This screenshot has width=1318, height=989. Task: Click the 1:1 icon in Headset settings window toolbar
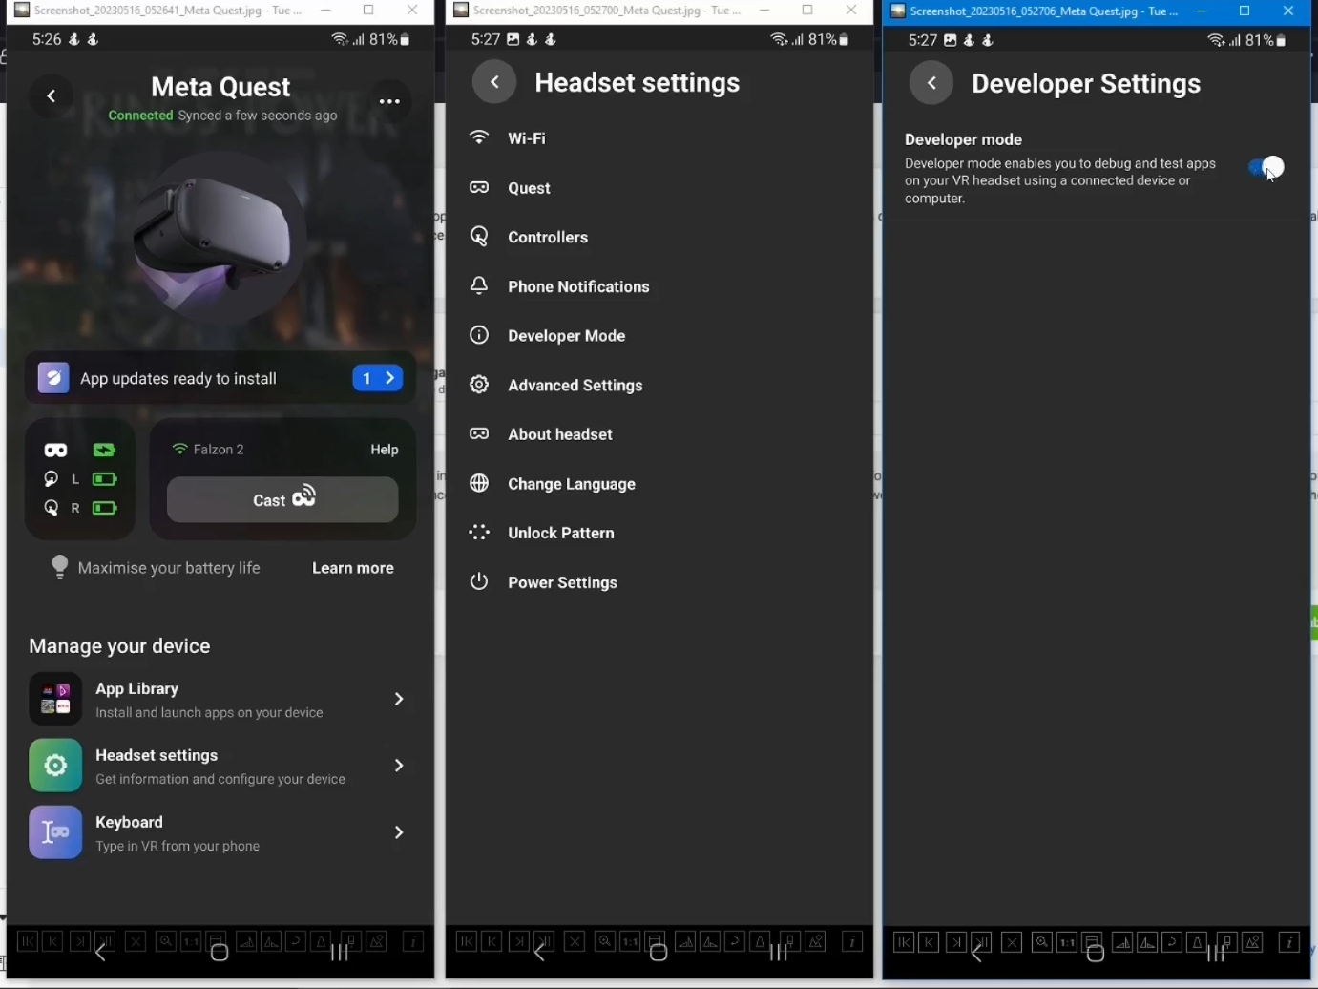pyautogui.click(x=630, y=942)
